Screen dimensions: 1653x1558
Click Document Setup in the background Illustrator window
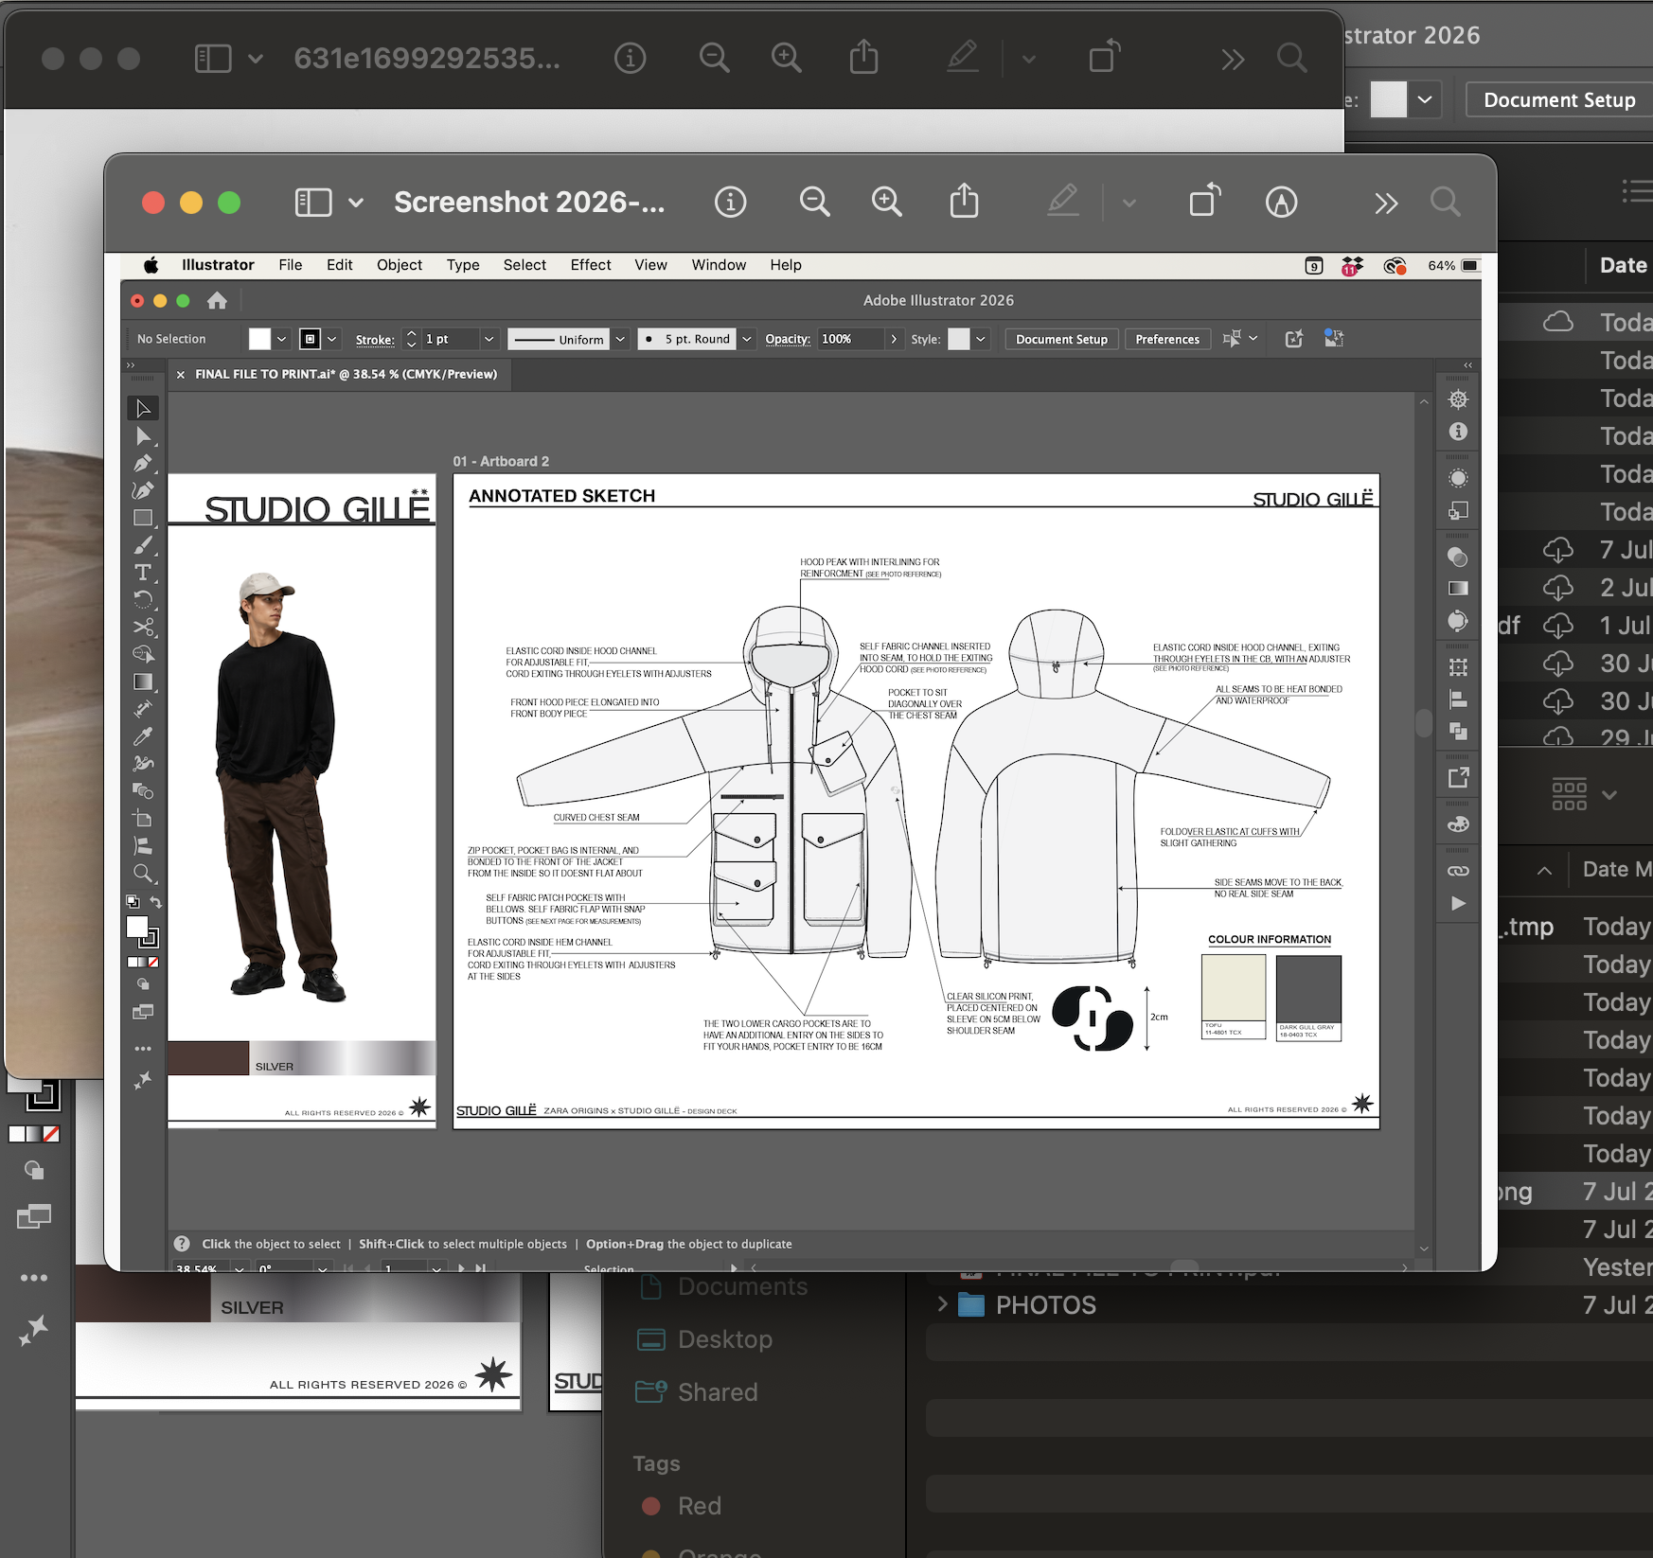1559,100
